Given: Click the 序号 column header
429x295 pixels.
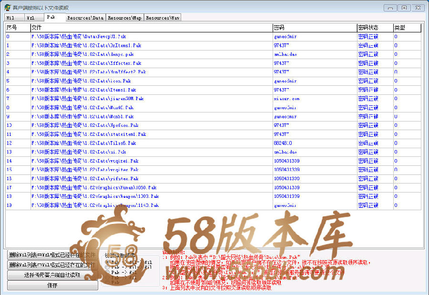Looking at the screenshot, I should [18, 28].
